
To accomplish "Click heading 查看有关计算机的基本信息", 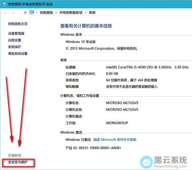I will click(86, 26).
